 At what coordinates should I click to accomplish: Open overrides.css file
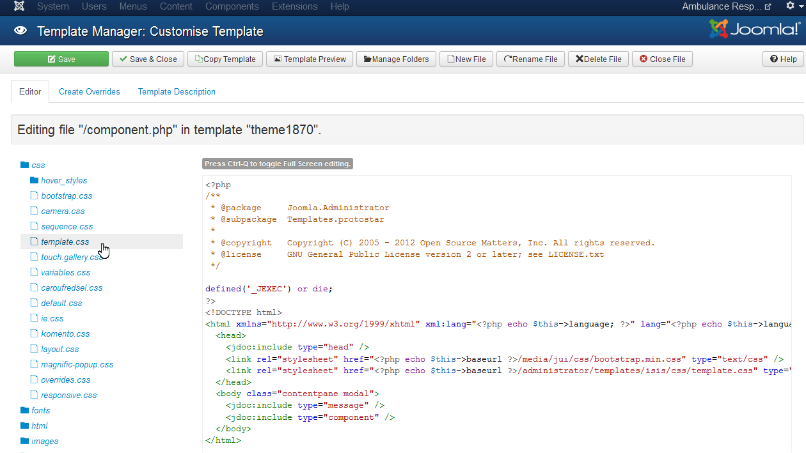[x=66, y=380]
